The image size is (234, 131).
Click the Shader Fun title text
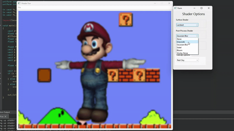[26, 3]
